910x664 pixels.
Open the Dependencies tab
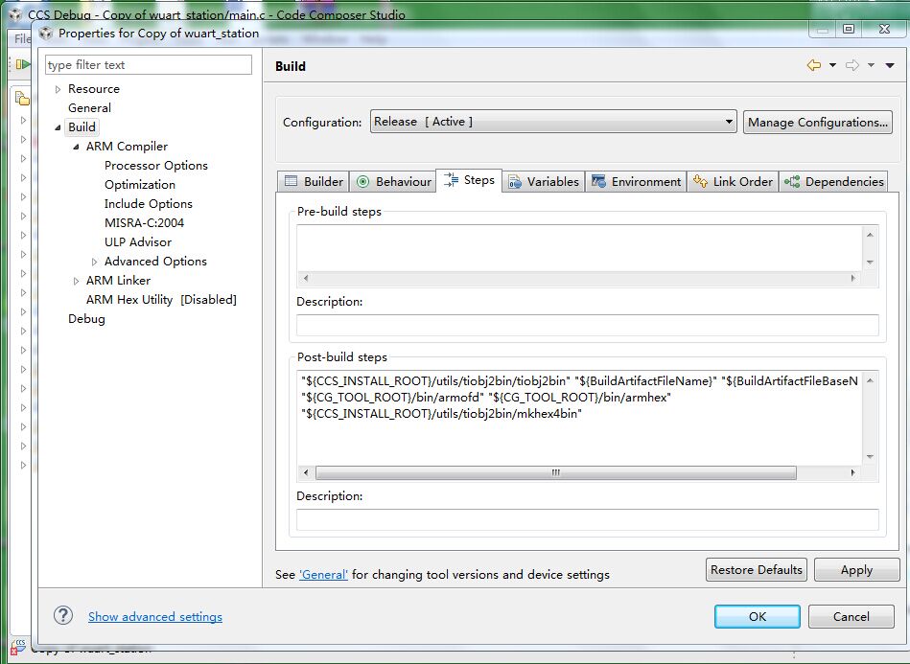[833, 181]
